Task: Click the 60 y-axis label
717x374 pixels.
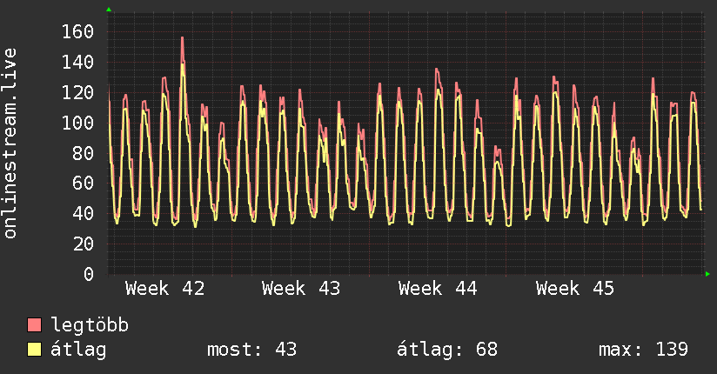Action: tap(84, 184)
